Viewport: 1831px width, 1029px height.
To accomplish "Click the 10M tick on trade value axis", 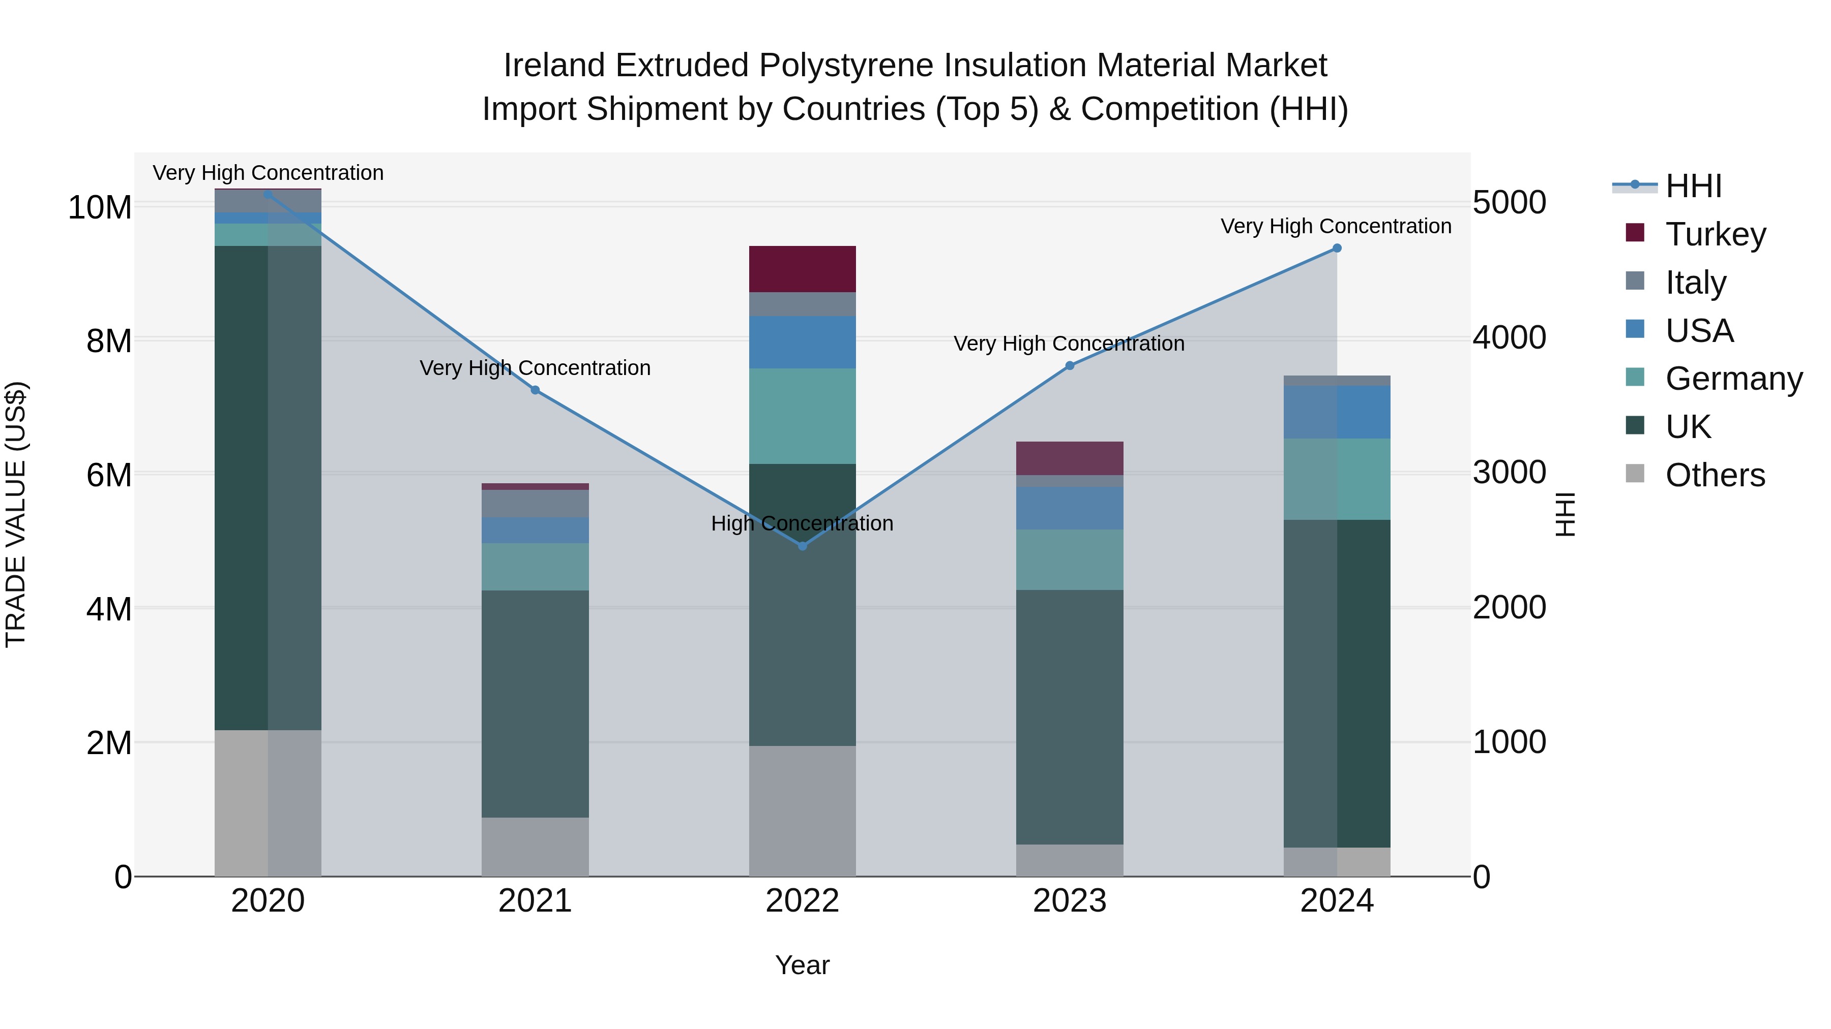I will point(100,207).
